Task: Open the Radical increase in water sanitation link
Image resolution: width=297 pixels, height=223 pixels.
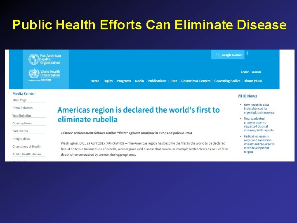Action: coord(259,144)
